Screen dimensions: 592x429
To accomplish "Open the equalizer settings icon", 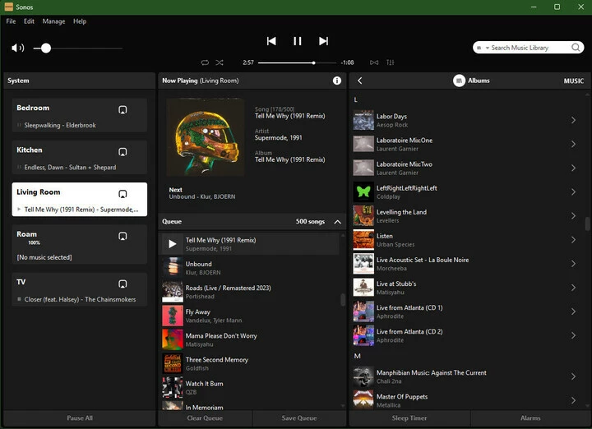I will point(390,62).
